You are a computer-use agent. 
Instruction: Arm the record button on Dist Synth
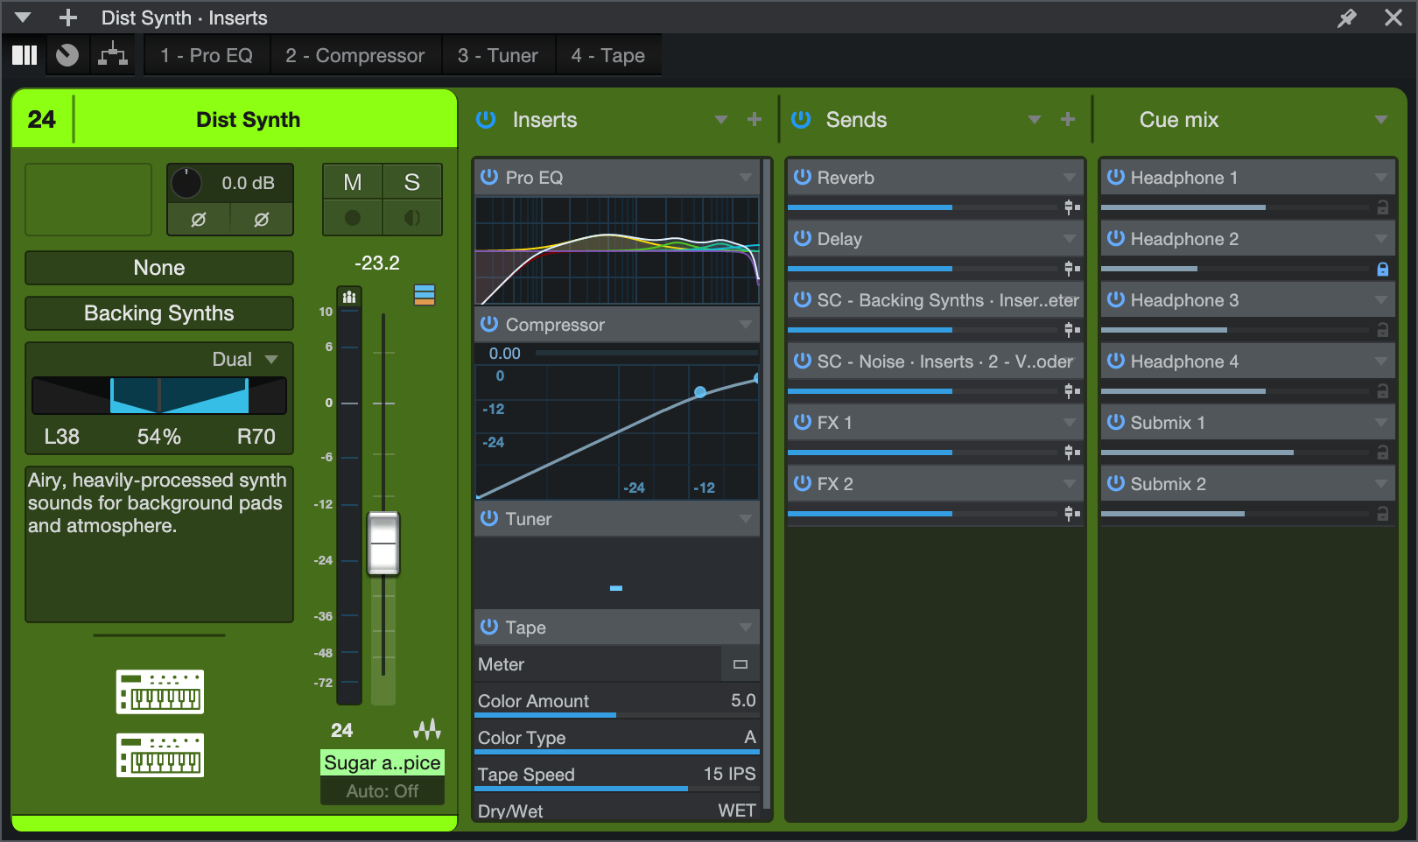(353, 219)
